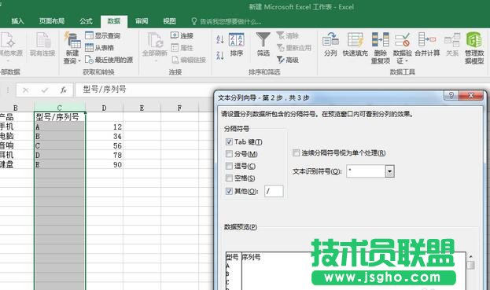Toggle the 其他(O) other delimiter checkbox
Screen dimensions: 490x290
[x=229, y=191]
